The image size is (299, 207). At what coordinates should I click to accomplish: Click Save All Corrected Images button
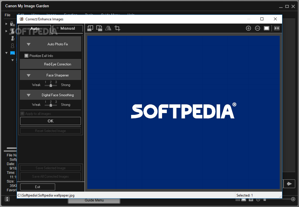[51, 176]
